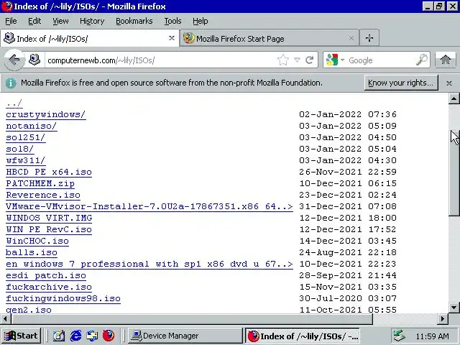Open the File menu
Screen dimensions: 460x345
click(11, 21)
